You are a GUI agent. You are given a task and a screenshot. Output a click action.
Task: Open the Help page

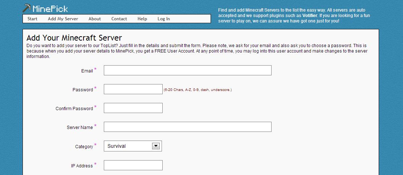[x=142, y=19]
